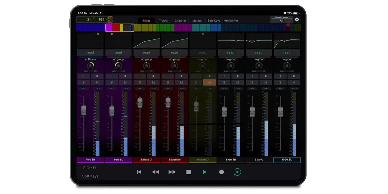The height and width of the screenshot is (194, 388).
Task: Change Perc SR automation mode from read
Action: (90, 52)
